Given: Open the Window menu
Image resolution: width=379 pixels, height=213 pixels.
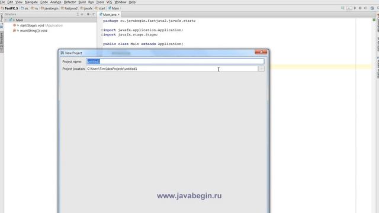Looking at the screenshot, I should pos(120,2).
